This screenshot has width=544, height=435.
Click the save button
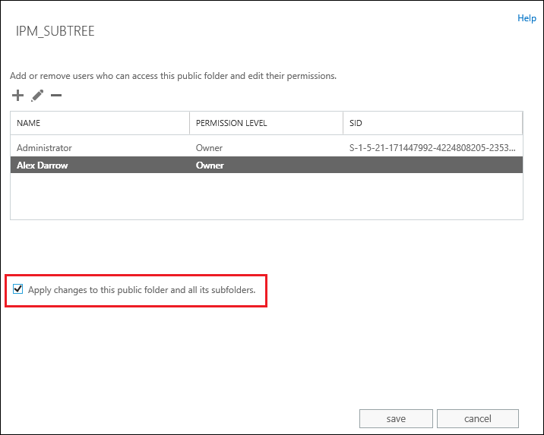pyautogui.click(x=396, y=418)
